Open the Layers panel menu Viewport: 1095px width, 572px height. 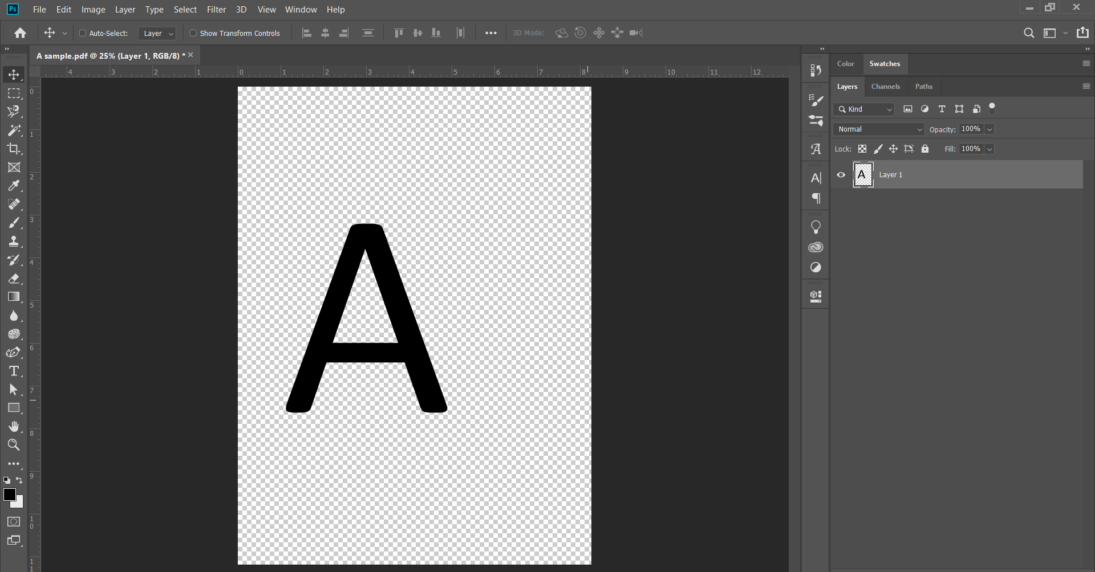point(1086,86)
